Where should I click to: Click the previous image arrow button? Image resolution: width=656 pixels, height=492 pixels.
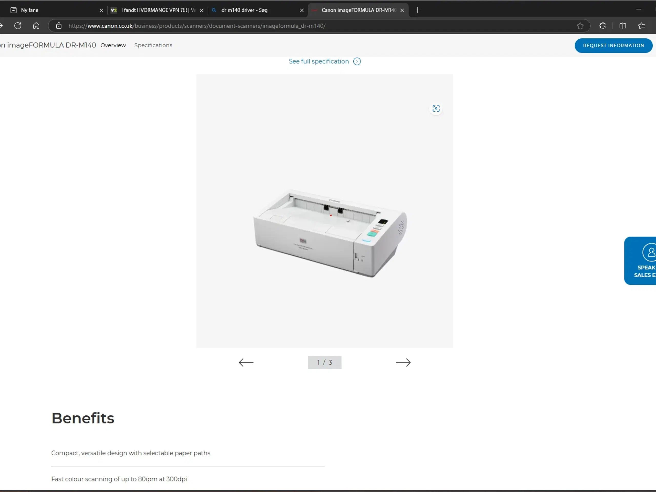(246, 362)
